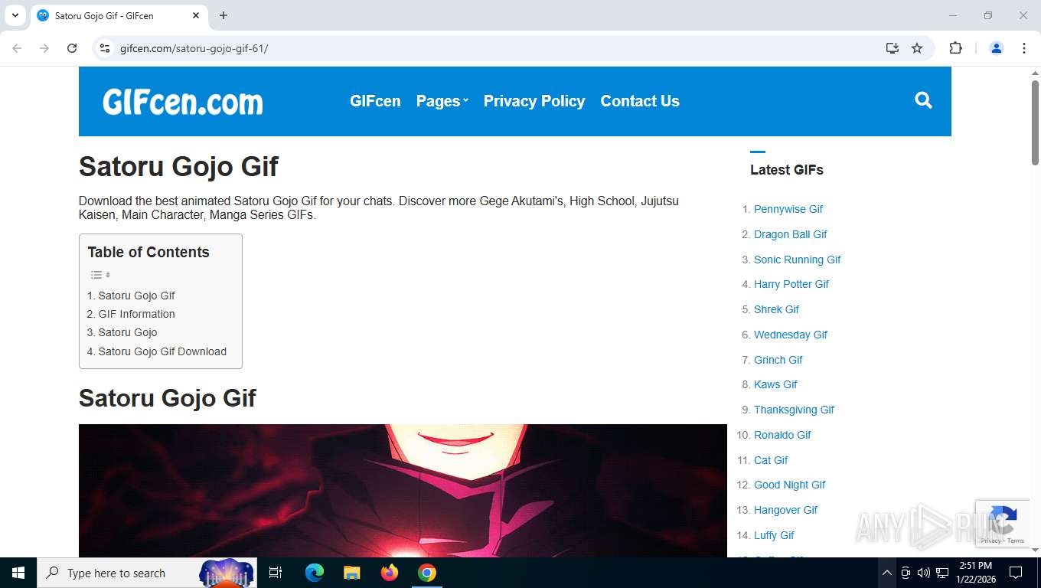Jump to Satoru Gojo Gif Download section
The image size is (1041, 588).
click(157, 351)
